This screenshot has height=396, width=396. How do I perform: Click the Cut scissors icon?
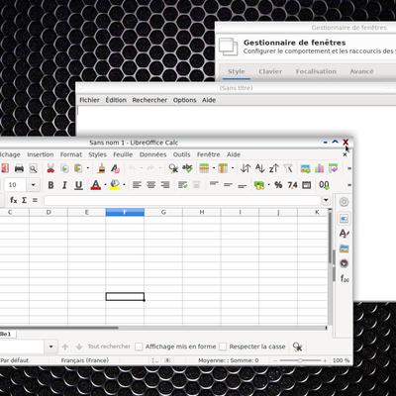click(x=50, y=168)
